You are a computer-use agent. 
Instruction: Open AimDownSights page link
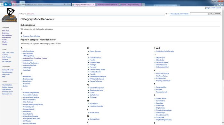28,51
